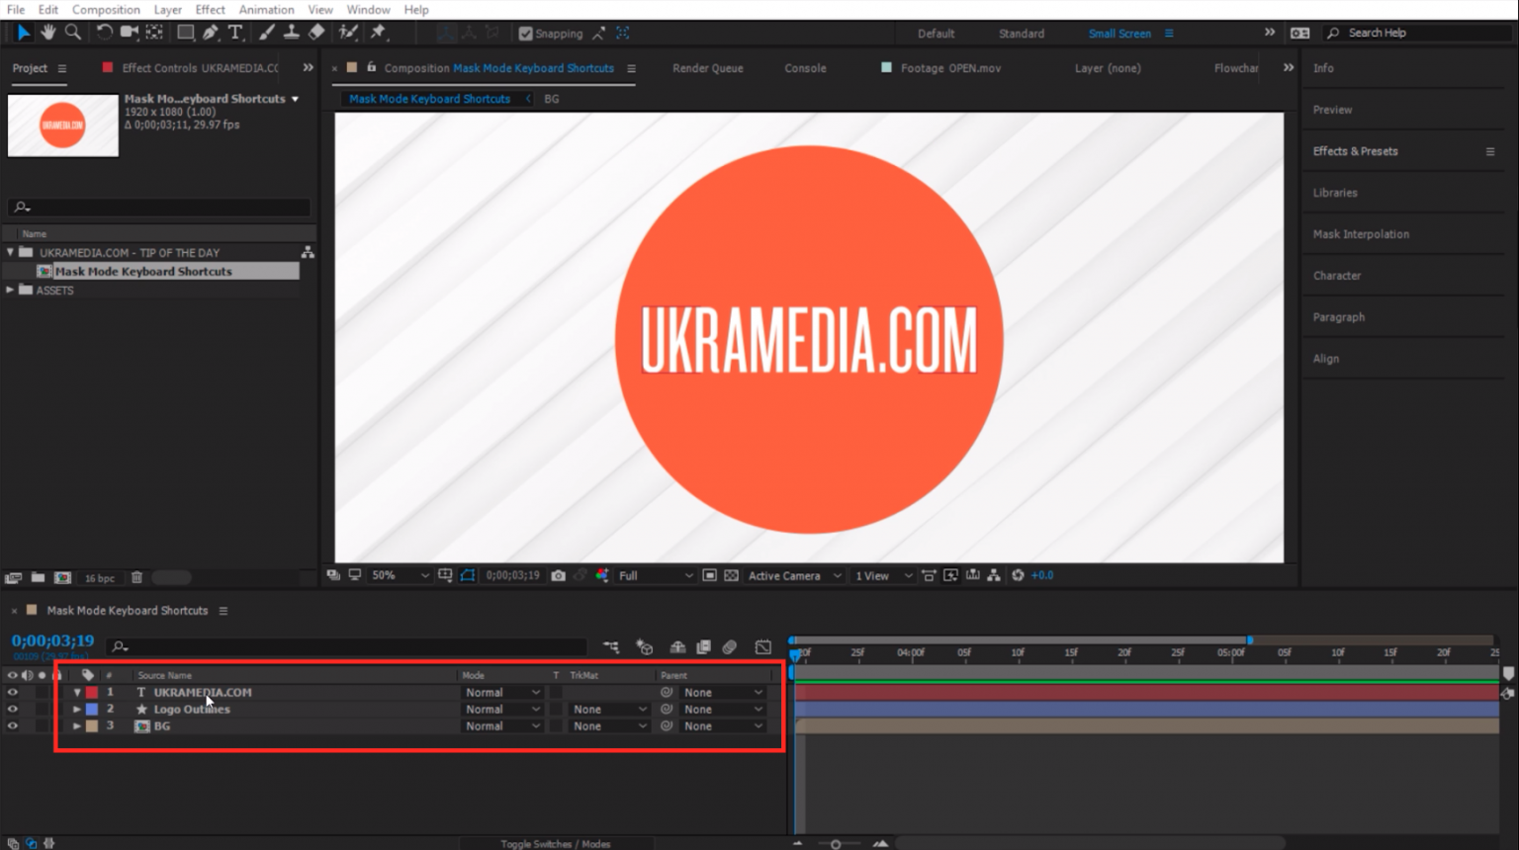Show channel and color management settings
Image resolution: width=1519 pixels, height=850 pixels.
point(602,575)
